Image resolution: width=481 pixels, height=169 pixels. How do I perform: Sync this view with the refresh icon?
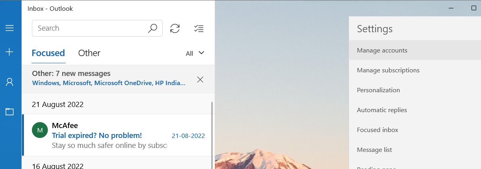(175, 28)
